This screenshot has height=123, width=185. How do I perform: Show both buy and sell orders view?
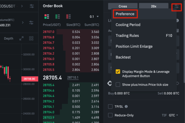47,16
